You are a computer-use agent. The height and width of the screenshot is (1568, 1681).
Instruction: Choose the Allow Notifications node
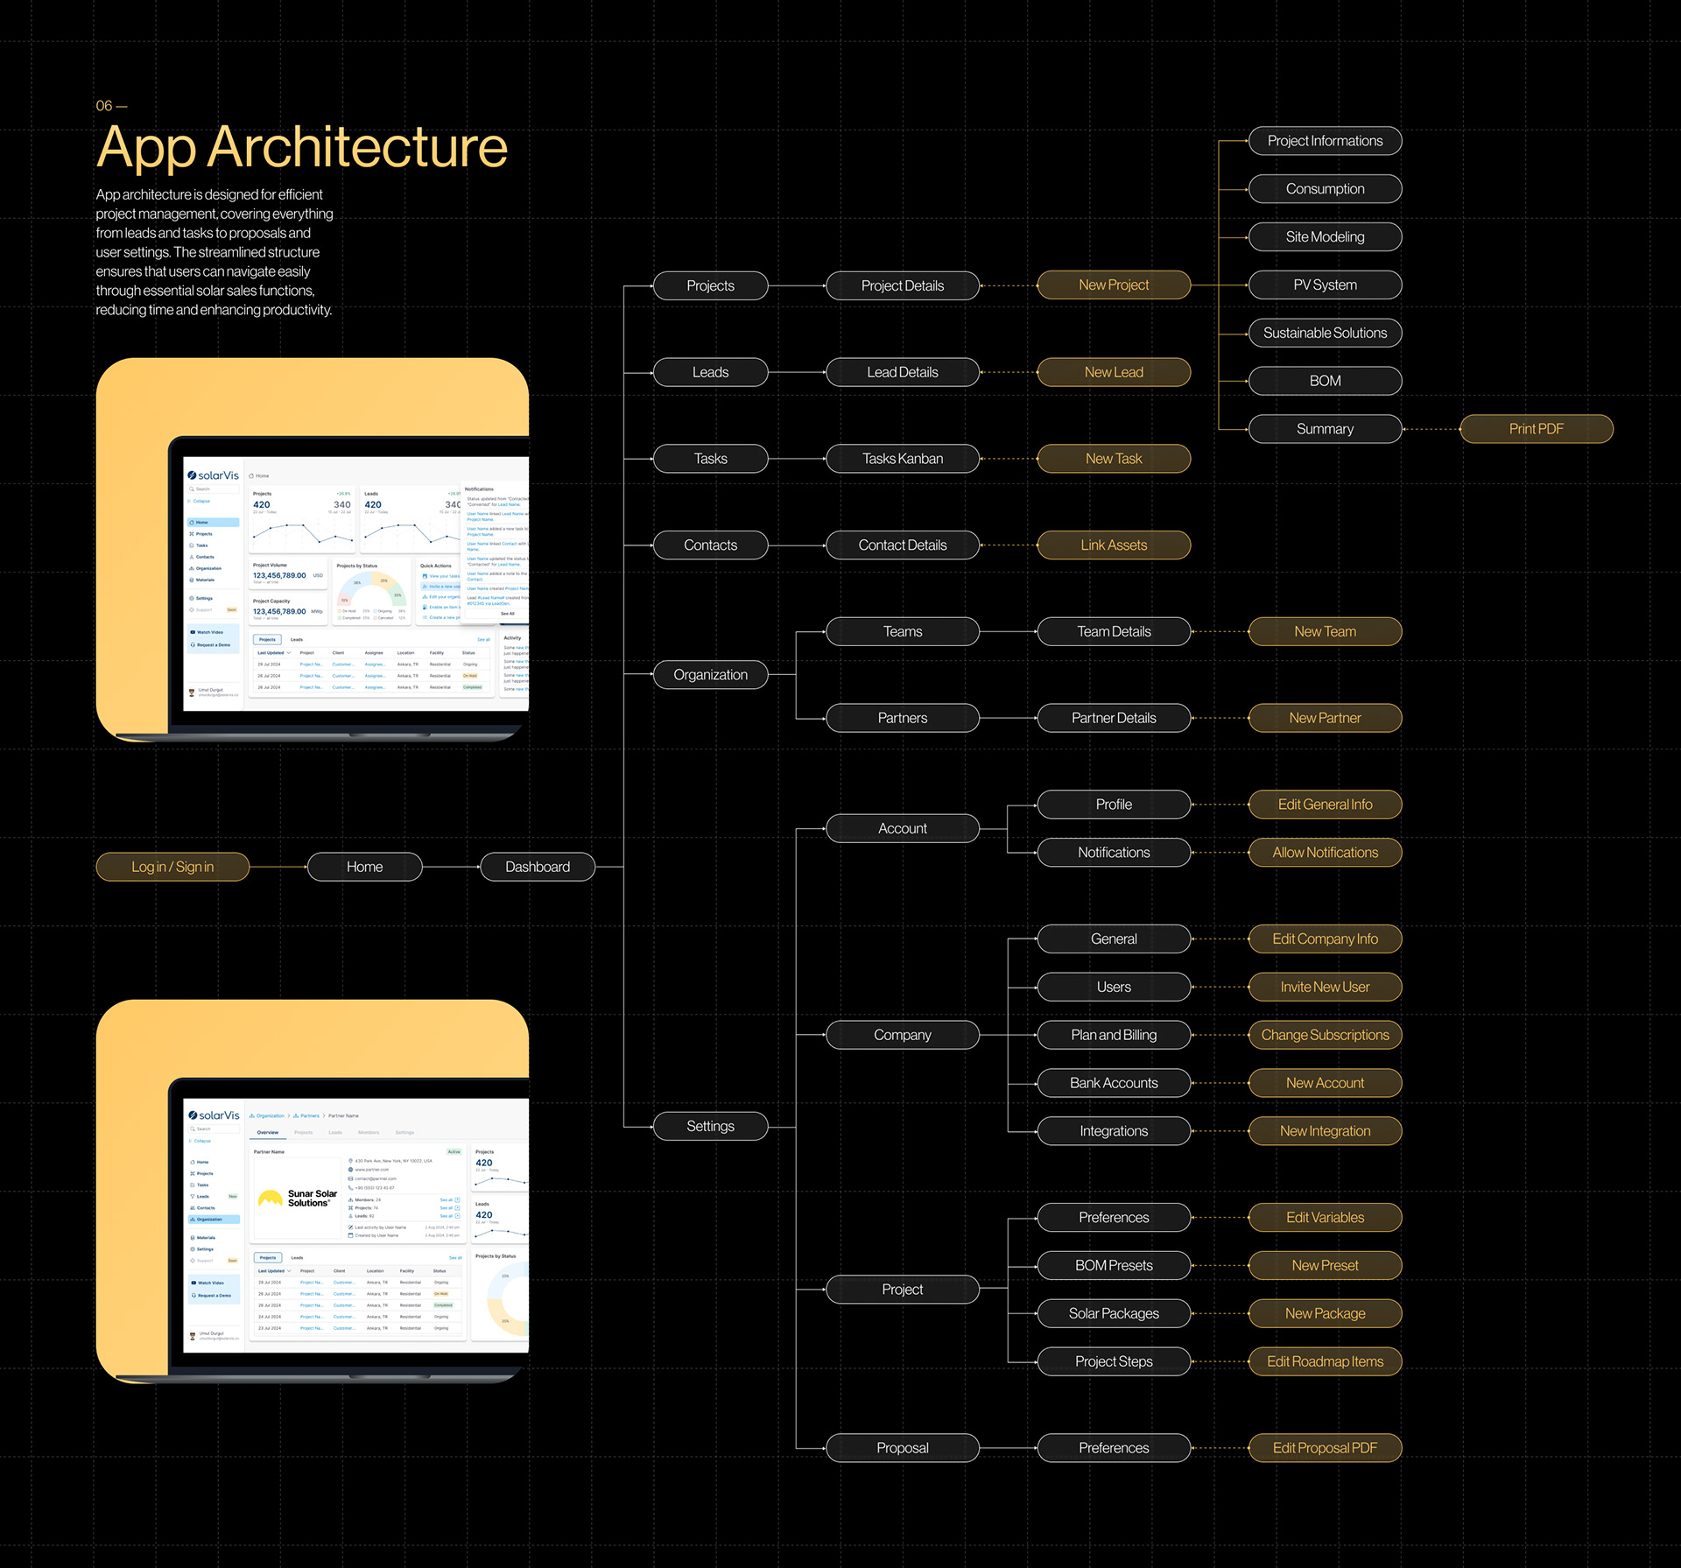1324,853
